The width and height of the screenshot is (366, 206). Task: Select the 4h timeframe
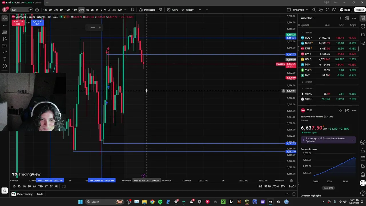[97, 10]
